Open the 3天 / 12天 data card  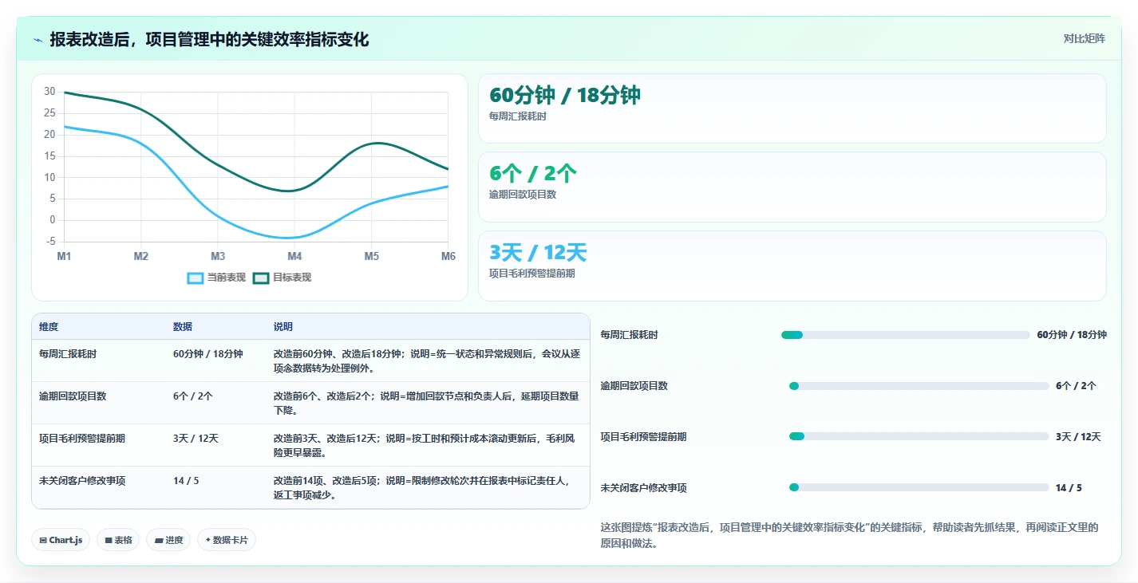tap(792, 266)
